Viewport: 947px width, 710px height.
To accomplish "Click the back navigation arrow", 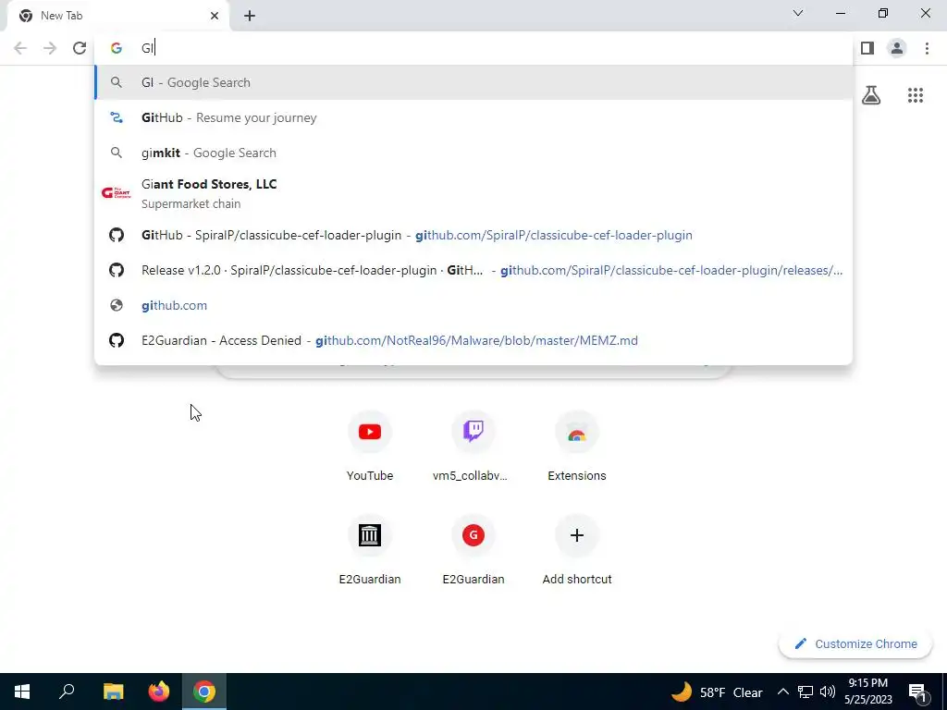I will pyautogui.click(x=20, y=48).
